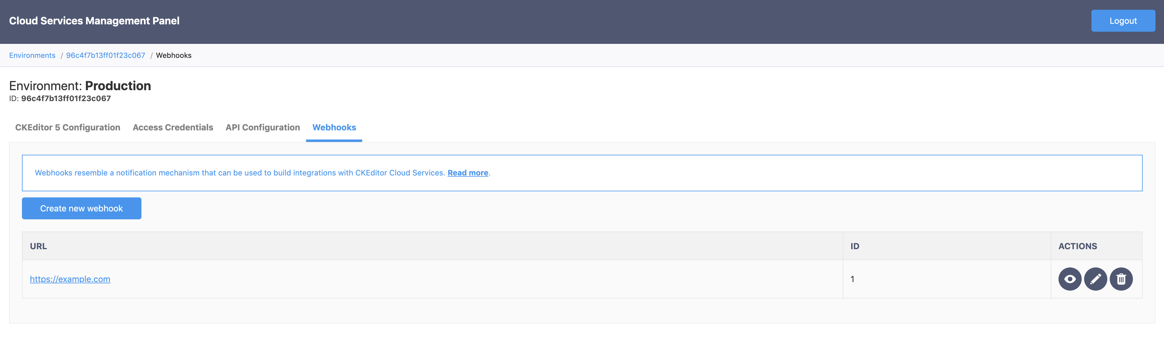The width and height of the screenshot is (1164, 343).
Task: Click Create new webhook button
Action: (x=81, y=208)
